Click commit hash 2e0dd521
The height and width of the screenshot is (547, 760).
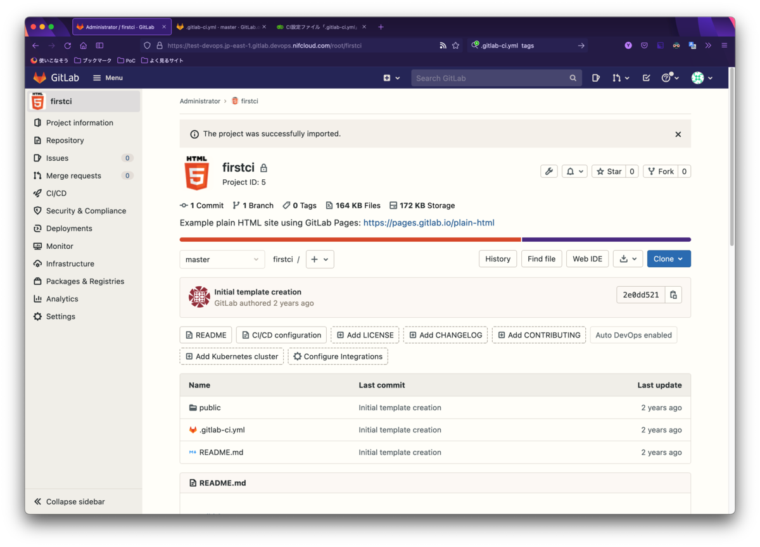(641, 295)
